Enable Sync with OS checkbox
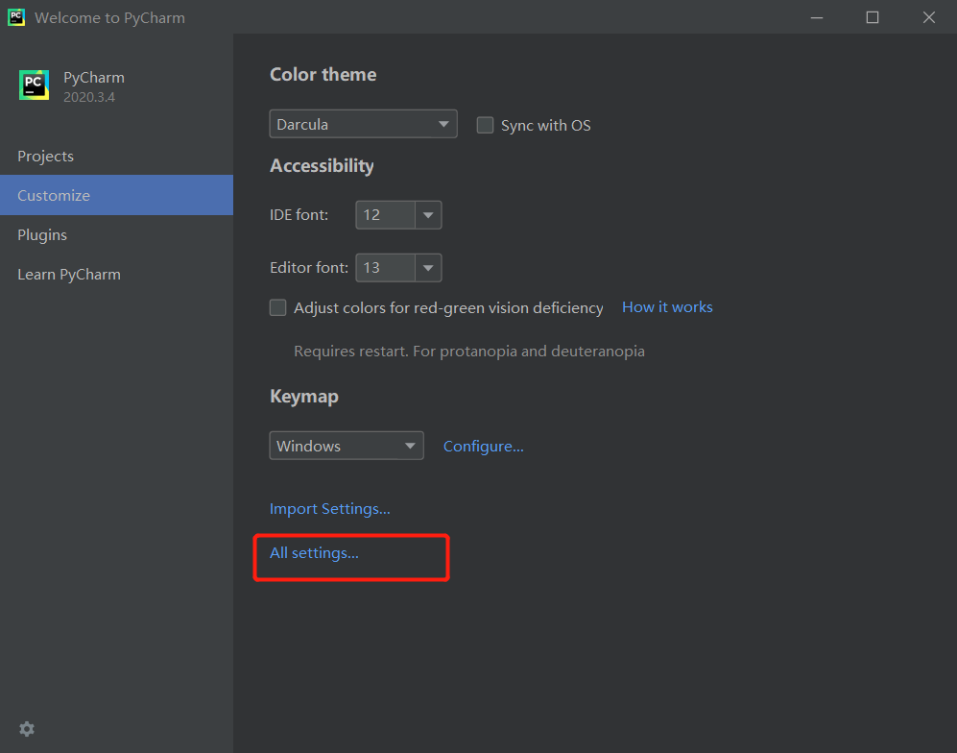The height and width of the screenshot is (753, 957). (486, 125)
